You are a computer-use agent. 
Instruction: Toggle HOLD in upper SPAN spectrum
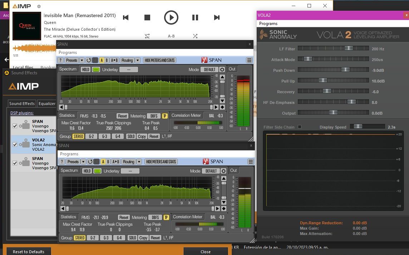pos(85,70)
